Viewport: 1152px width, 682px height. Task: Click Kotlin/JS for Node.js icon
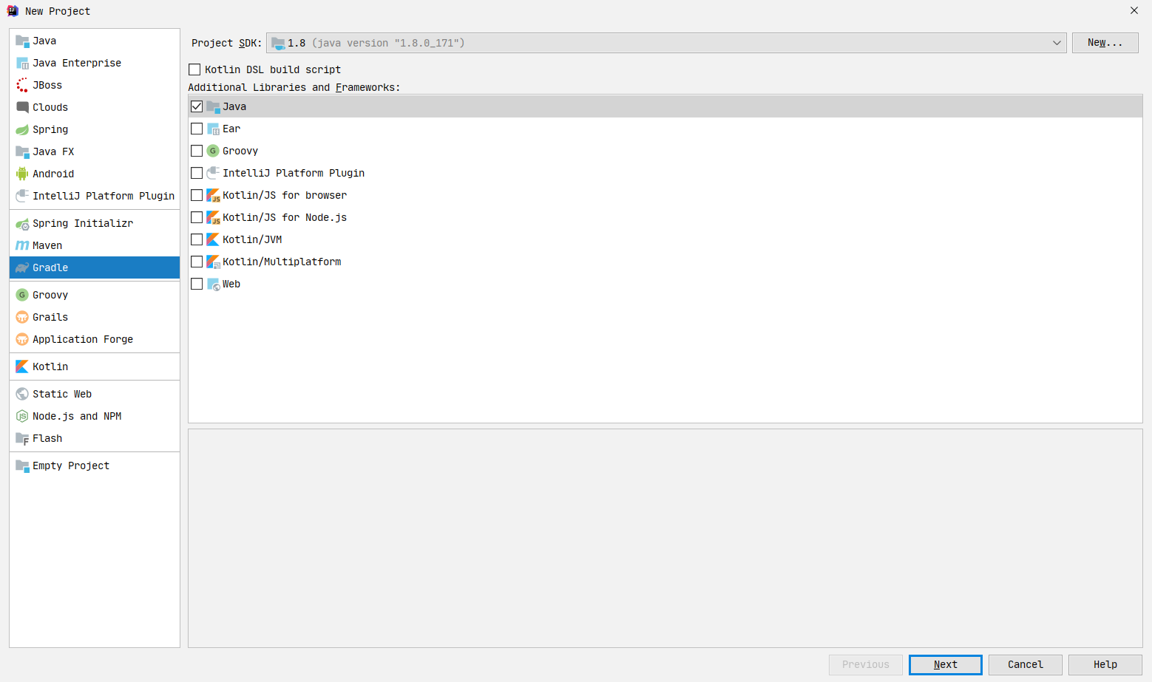(213, 217)
